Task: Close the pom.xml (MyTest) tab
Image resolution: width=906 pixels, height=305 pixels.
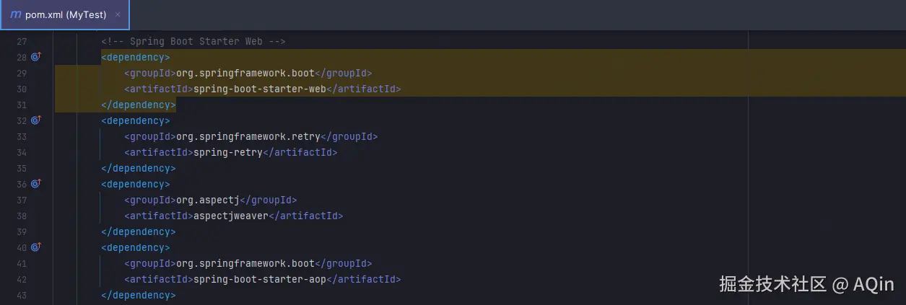Action: click(118, 14)
